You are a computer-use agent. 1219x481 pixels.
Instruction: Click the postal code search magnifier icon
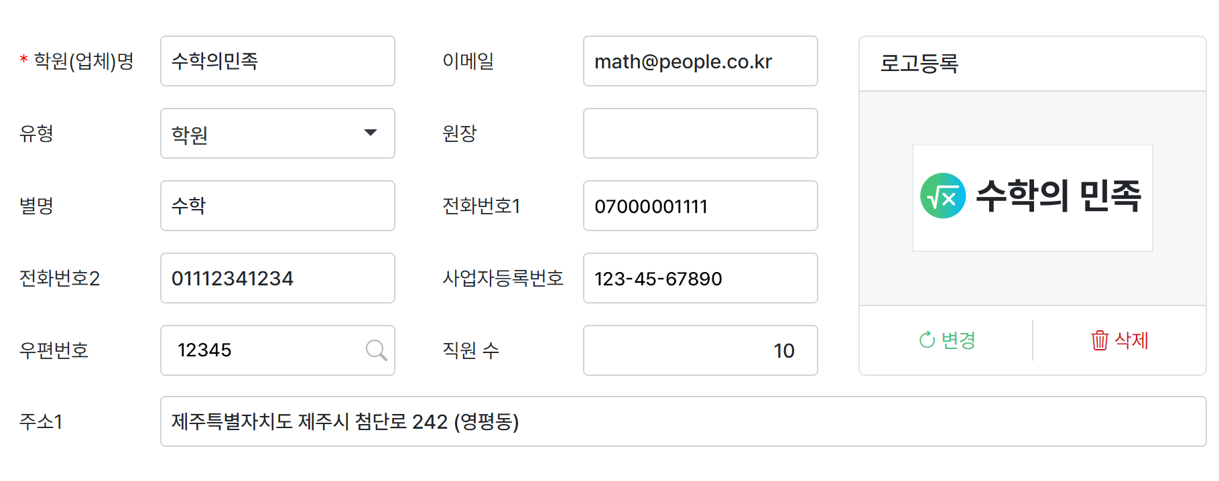tap(376, 350)
